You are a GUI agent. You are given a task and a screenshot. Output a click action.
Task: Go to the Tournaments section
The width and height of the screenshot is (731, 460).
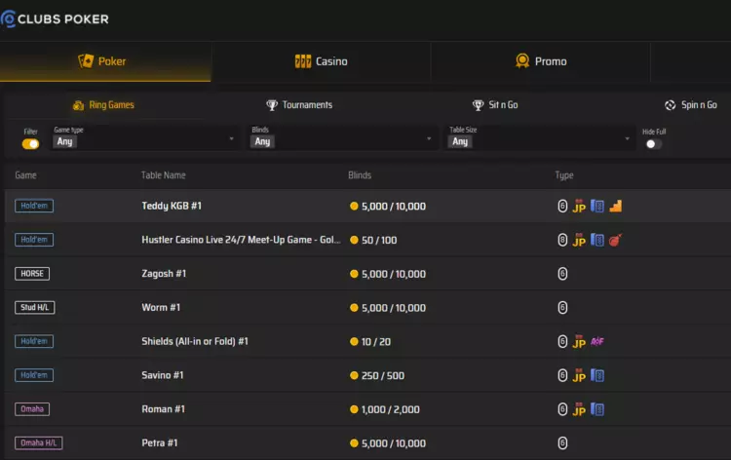[x=299, y=105]
